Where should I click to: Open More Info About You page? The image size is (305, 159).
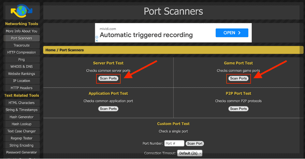click(x=22, y=31)
